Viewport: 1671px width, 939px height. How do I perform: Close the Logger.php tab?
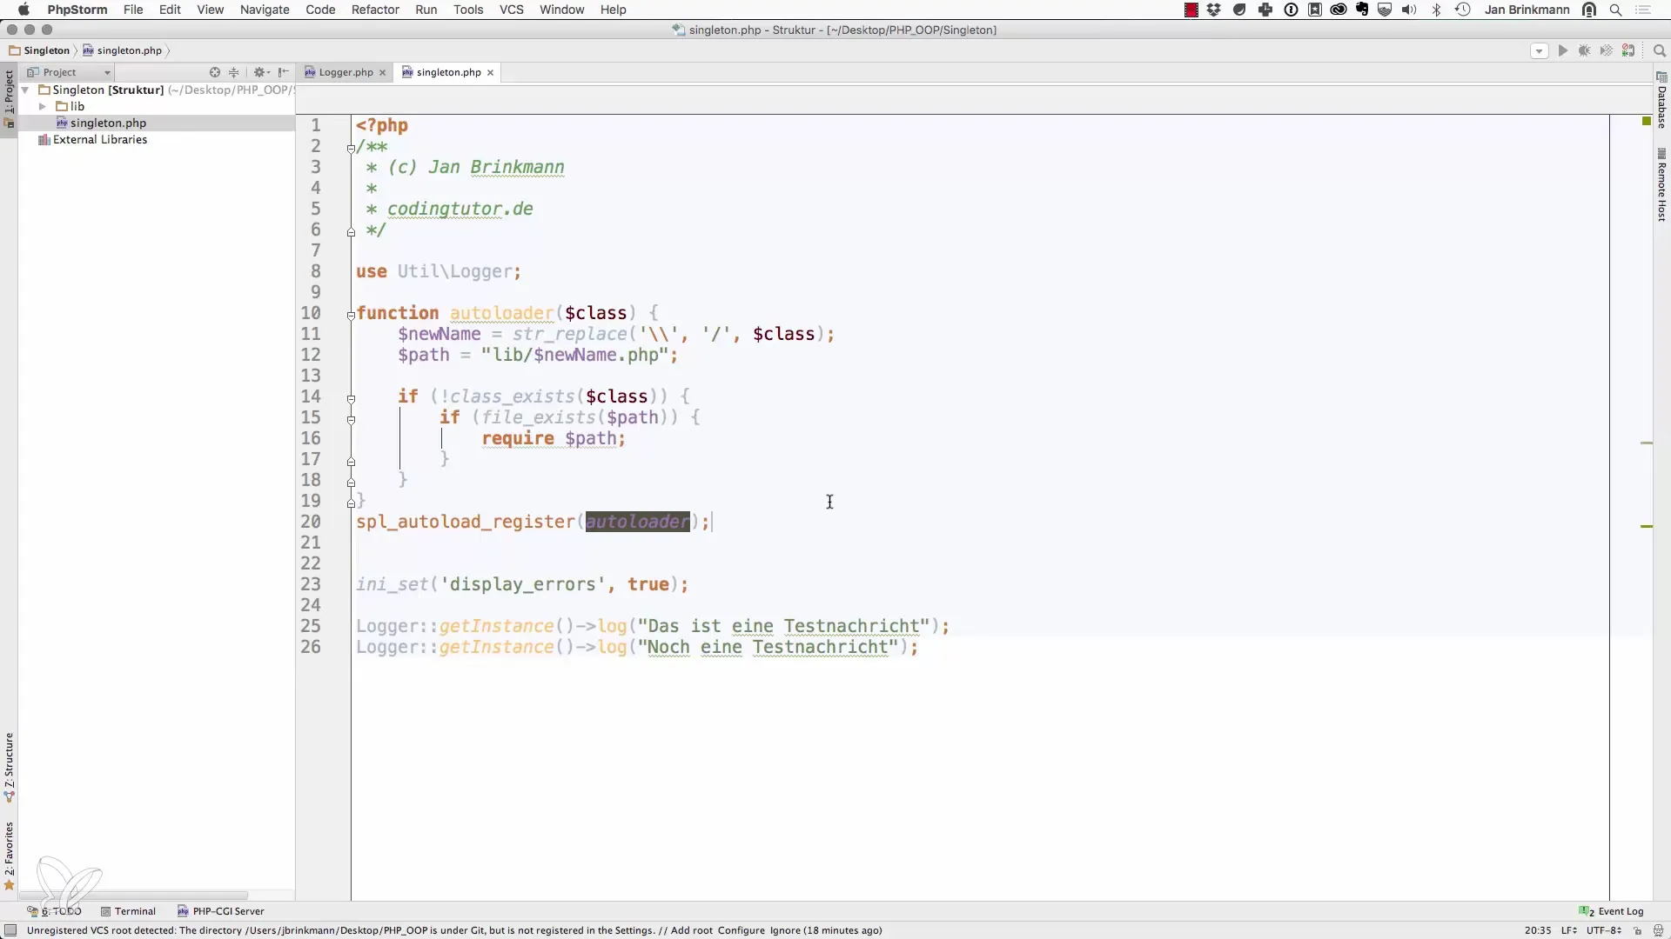(382, 73)
